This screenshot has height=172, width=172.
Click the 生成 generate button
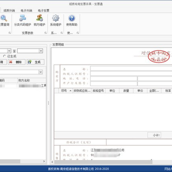coord(35,62)
